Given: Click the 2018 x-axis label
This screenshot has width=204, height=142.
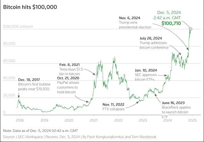Looking at the screenshot, I should [20, 120].
